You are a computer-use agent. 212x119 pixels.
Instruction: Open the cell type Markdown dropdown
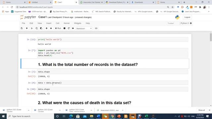coord(84,28)
